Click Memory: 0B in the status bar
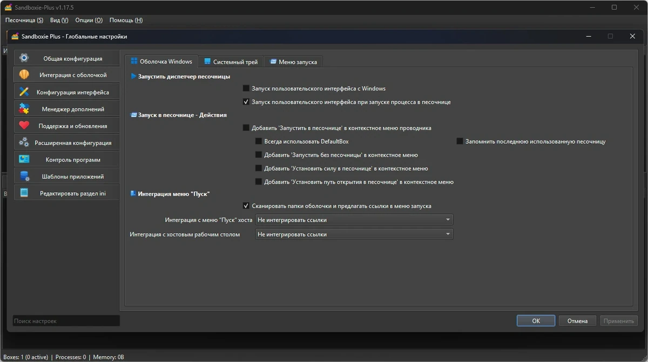Screen dimensions: 648x362 click(109, 357)
